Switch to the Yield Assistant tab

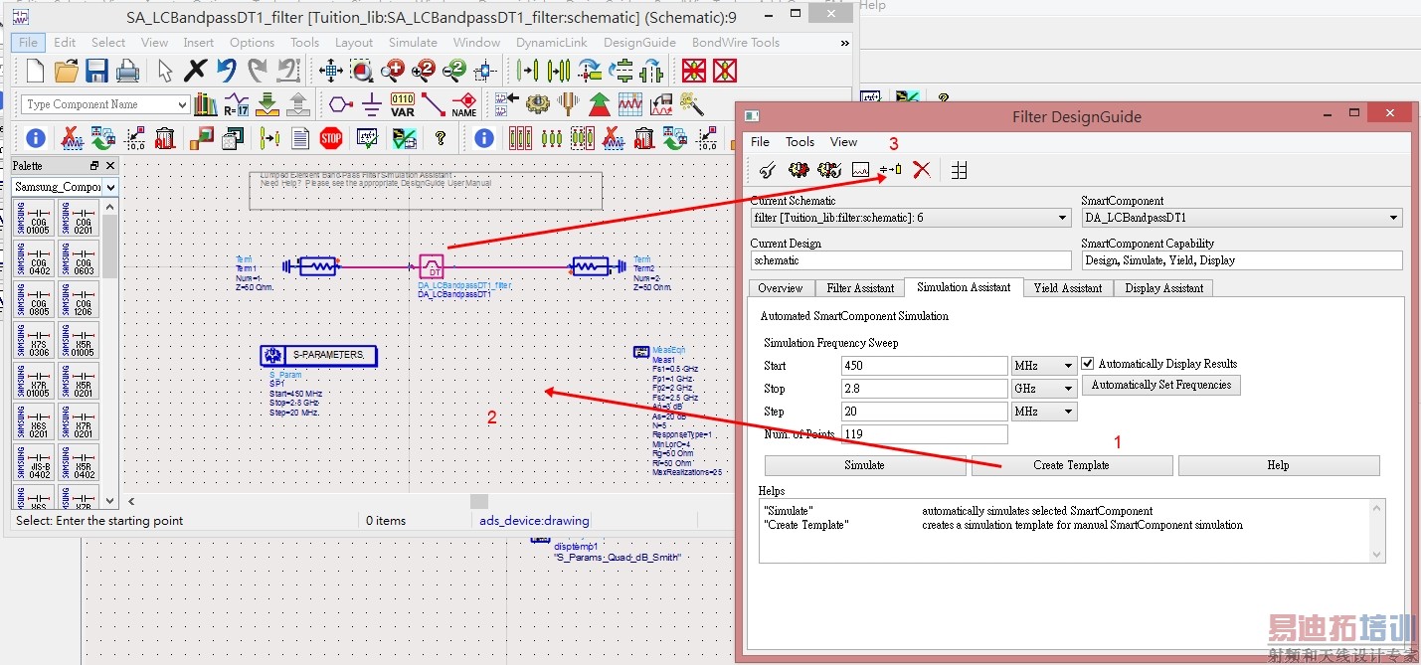[1067, 288]
